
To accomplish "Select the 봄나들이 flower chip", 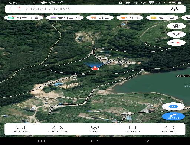I will pos(65,17).
